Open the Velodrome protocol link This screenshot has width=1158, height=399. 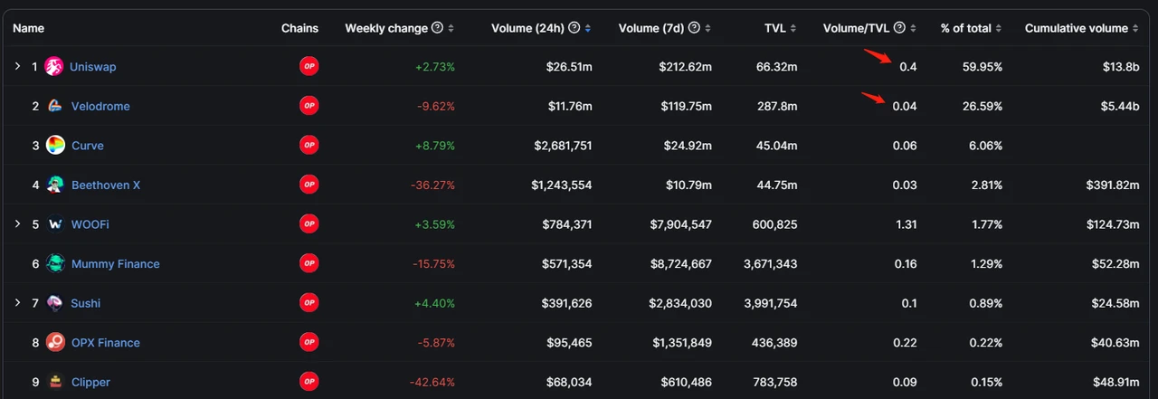(x=101, y=106)
